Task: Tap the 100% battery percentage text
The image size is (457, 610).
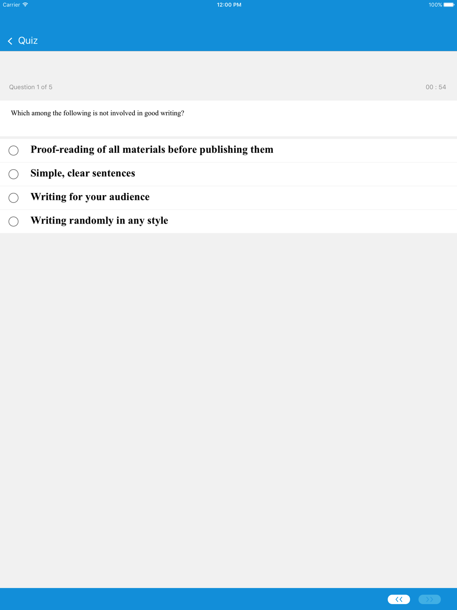Action: [x=435, y=5]
